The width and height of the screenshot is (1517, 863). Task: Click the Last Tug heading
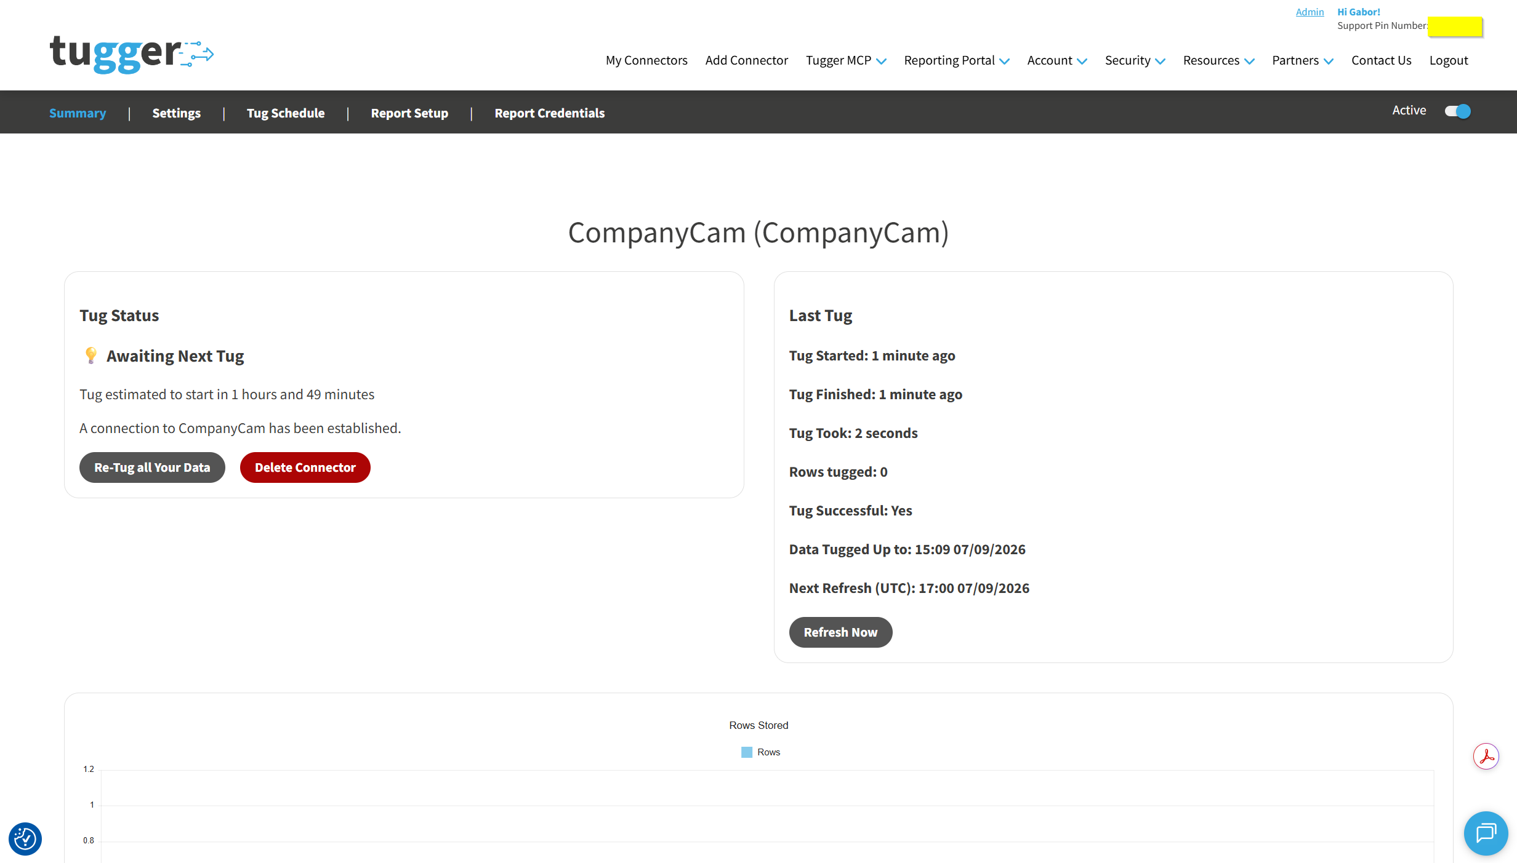click(820, 316)
